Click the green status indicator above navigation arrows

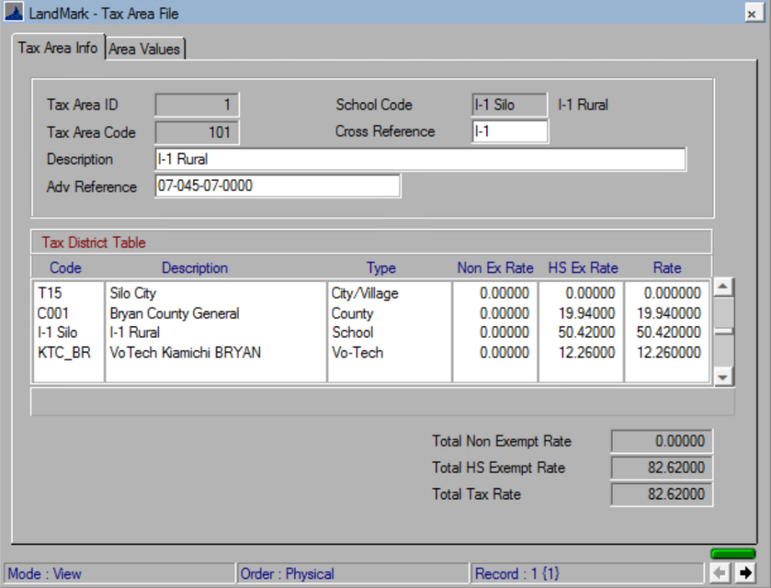(733, 552)
